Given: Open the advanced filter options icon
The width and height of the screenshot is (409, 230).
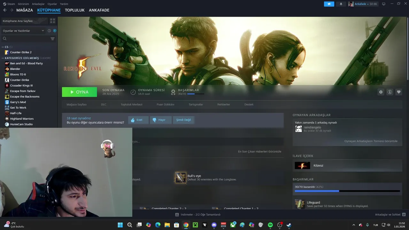Looking at the screenshot, I should 53,39.
